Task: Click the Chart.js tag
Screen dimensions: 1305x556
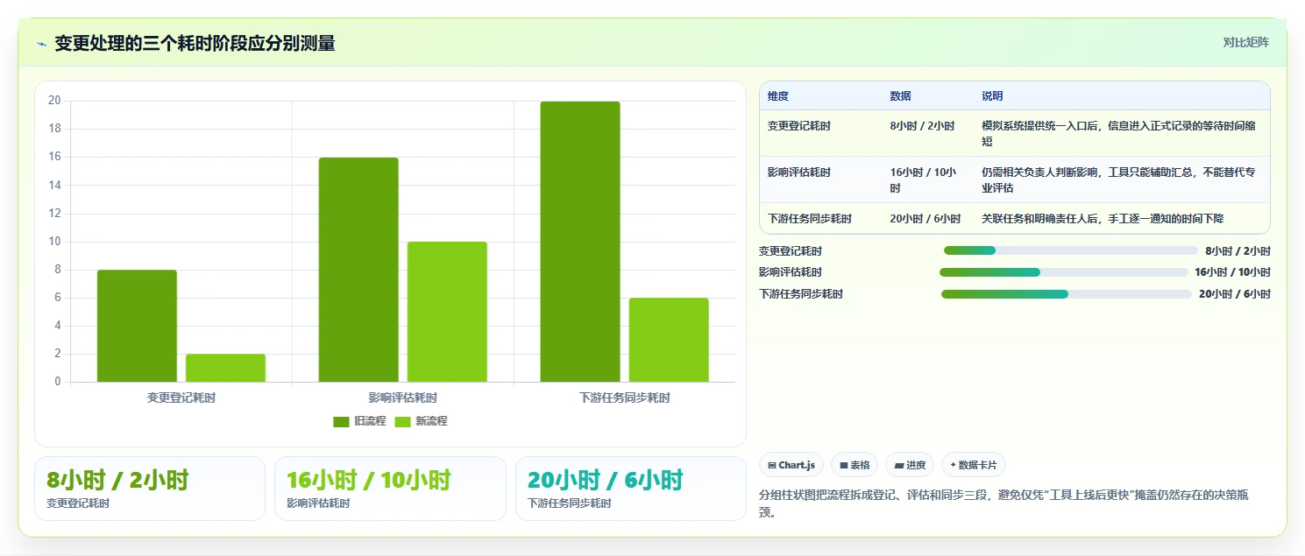Action: point(791,465)
